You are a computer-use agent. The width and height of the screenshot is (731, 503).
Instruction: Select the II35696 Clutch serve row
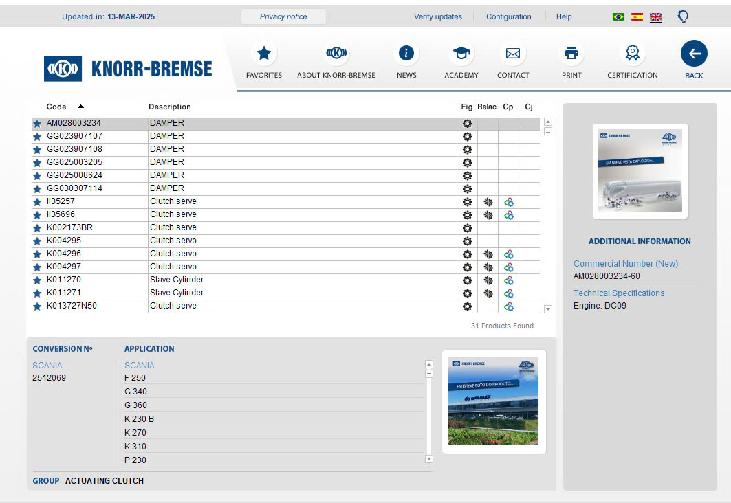coord(285,214)
